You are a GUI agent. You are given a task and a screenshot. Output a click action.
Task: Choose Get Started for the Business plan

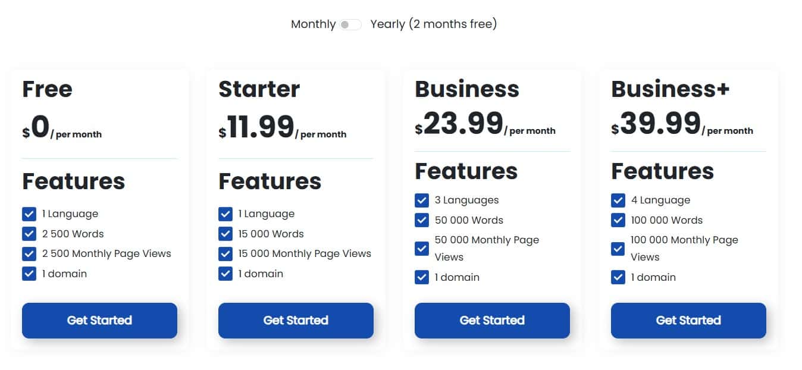492,320
